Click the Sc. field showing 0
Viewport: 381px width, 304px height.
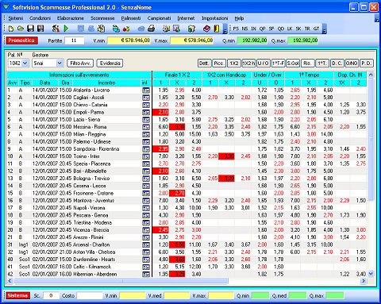[x=51, y=295]
